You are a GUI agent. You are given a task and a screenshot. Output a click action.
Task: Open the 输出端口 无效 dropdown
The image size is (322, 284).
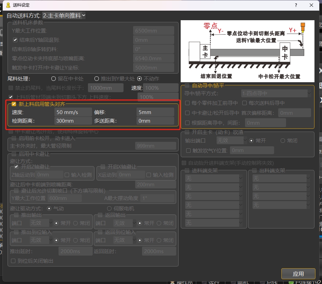coord(232,140)
